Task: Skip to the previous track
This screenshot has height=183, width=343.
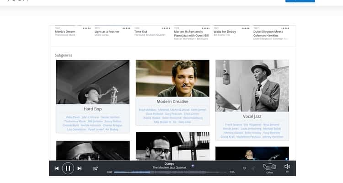Action: 56,168
